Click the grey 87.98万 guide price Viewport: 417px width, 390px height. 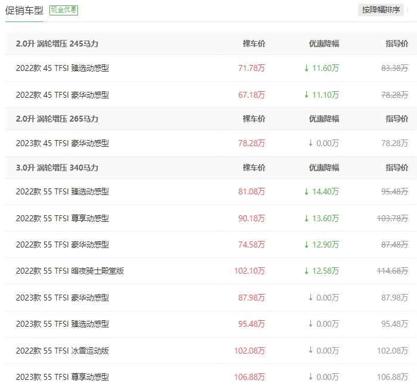click(x=394, y=298)
